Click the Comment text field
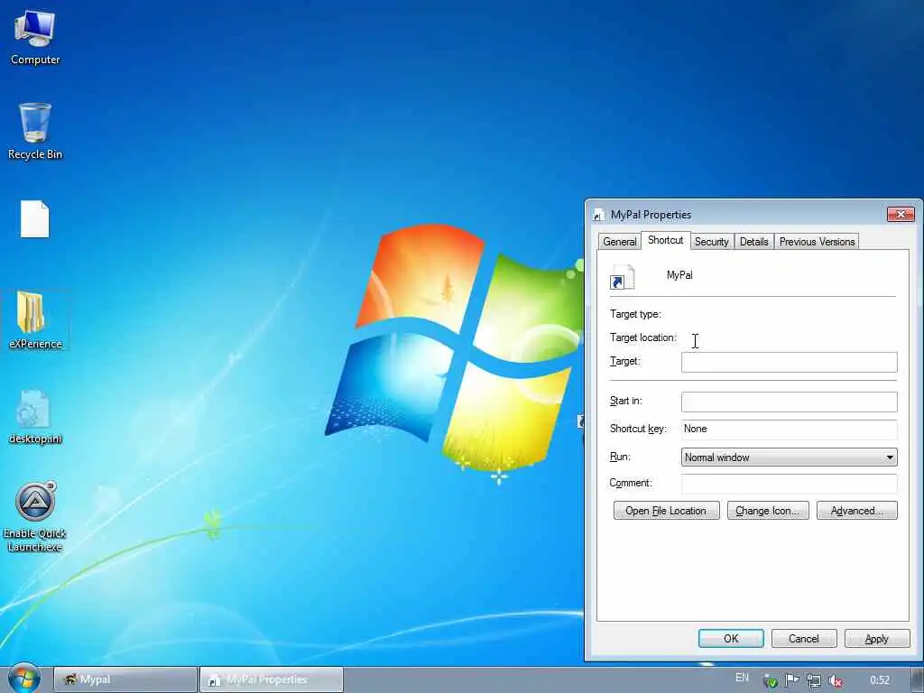 coord(789,484)
